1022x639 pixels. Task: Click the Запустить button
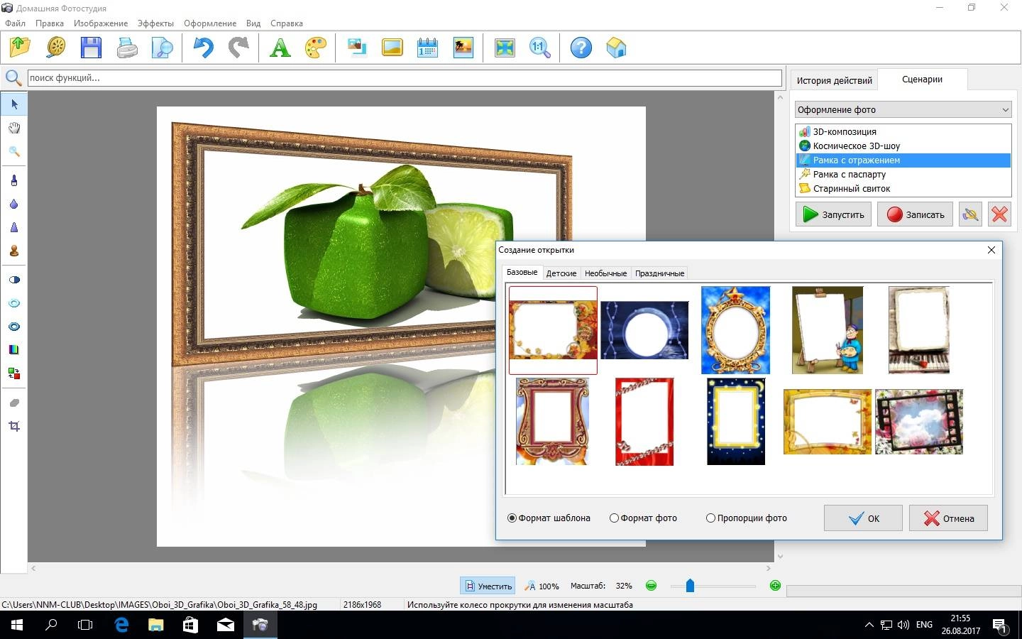tap(833, 214)
